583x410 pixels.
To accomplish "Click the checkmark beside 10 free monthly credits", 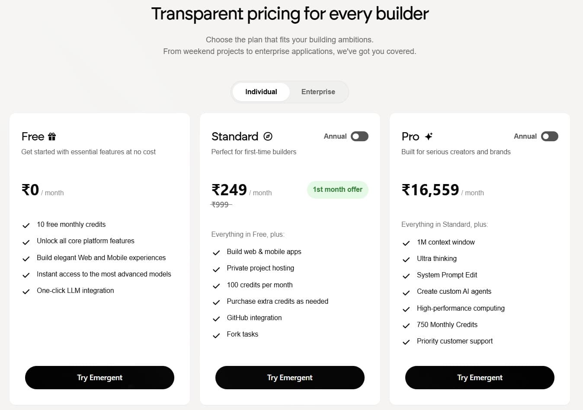I will (26, 225).
